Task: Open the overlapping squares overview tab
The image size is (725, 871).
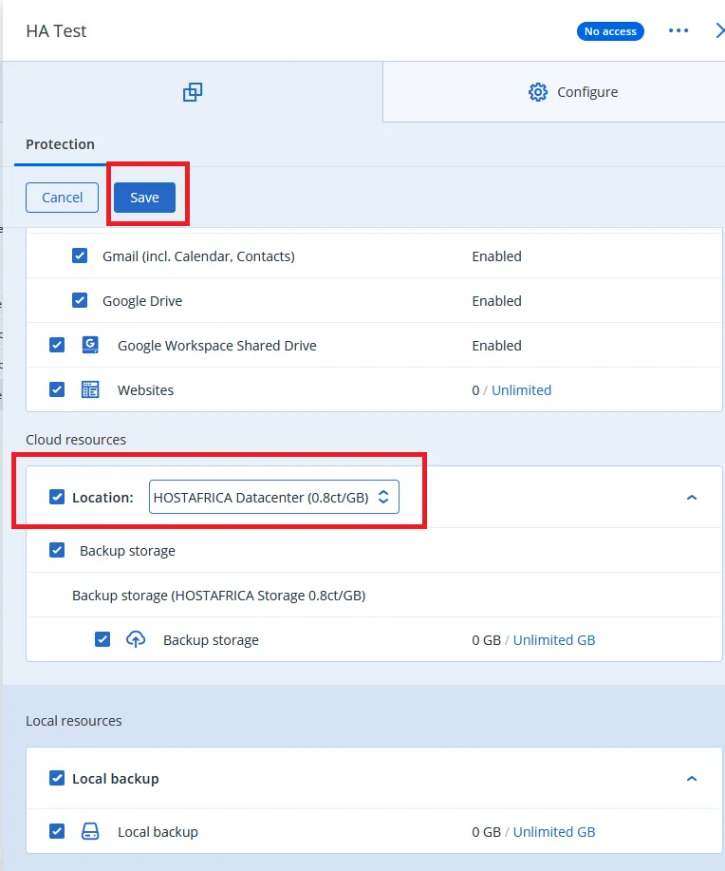Action: click(x=193, y=91)
